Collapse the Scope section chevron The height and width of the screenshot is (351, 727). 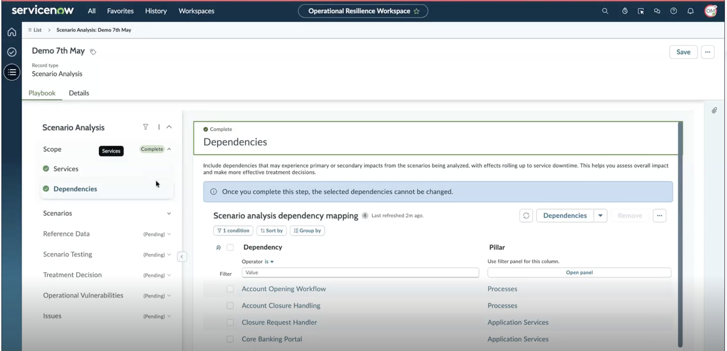169,149
